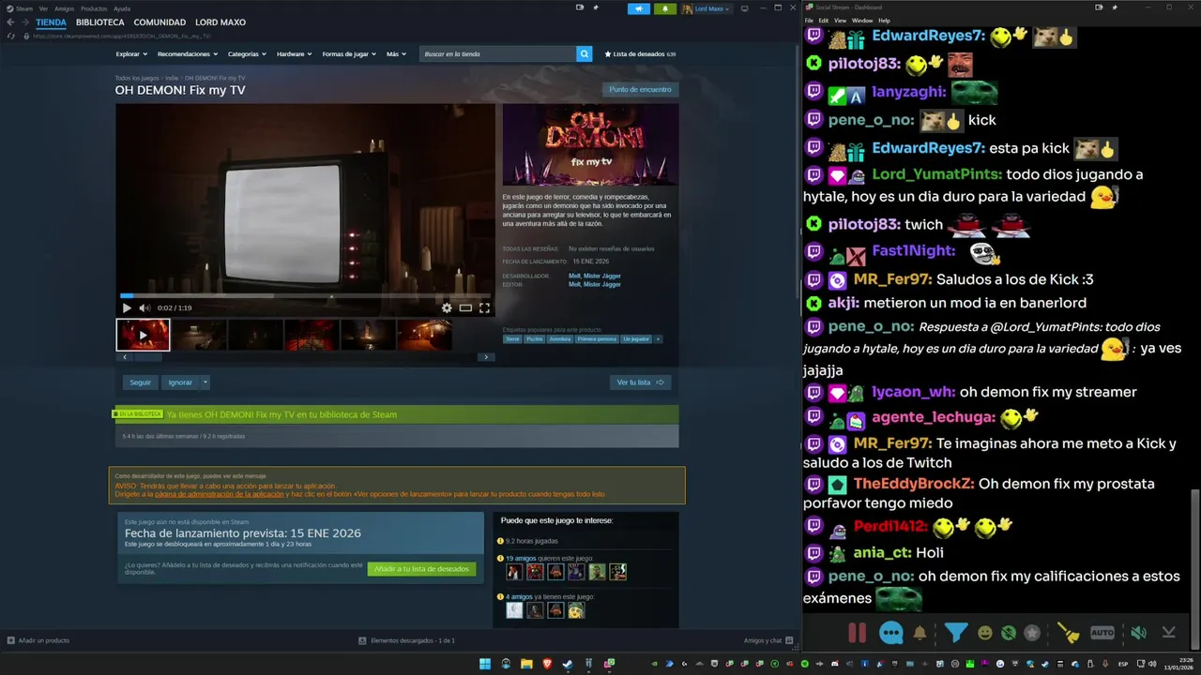Open the LORD MAXO profile tab
The image size is (1201, 675).
click(x=220, y=22)
